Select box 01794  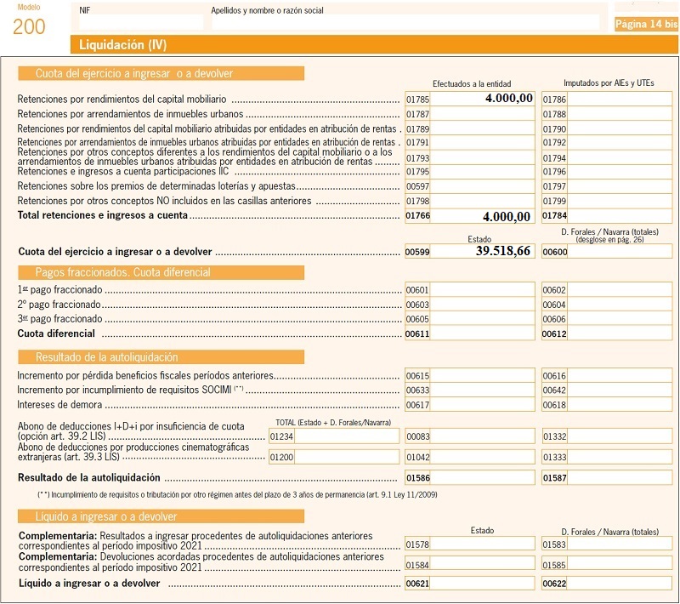[620, 158]
